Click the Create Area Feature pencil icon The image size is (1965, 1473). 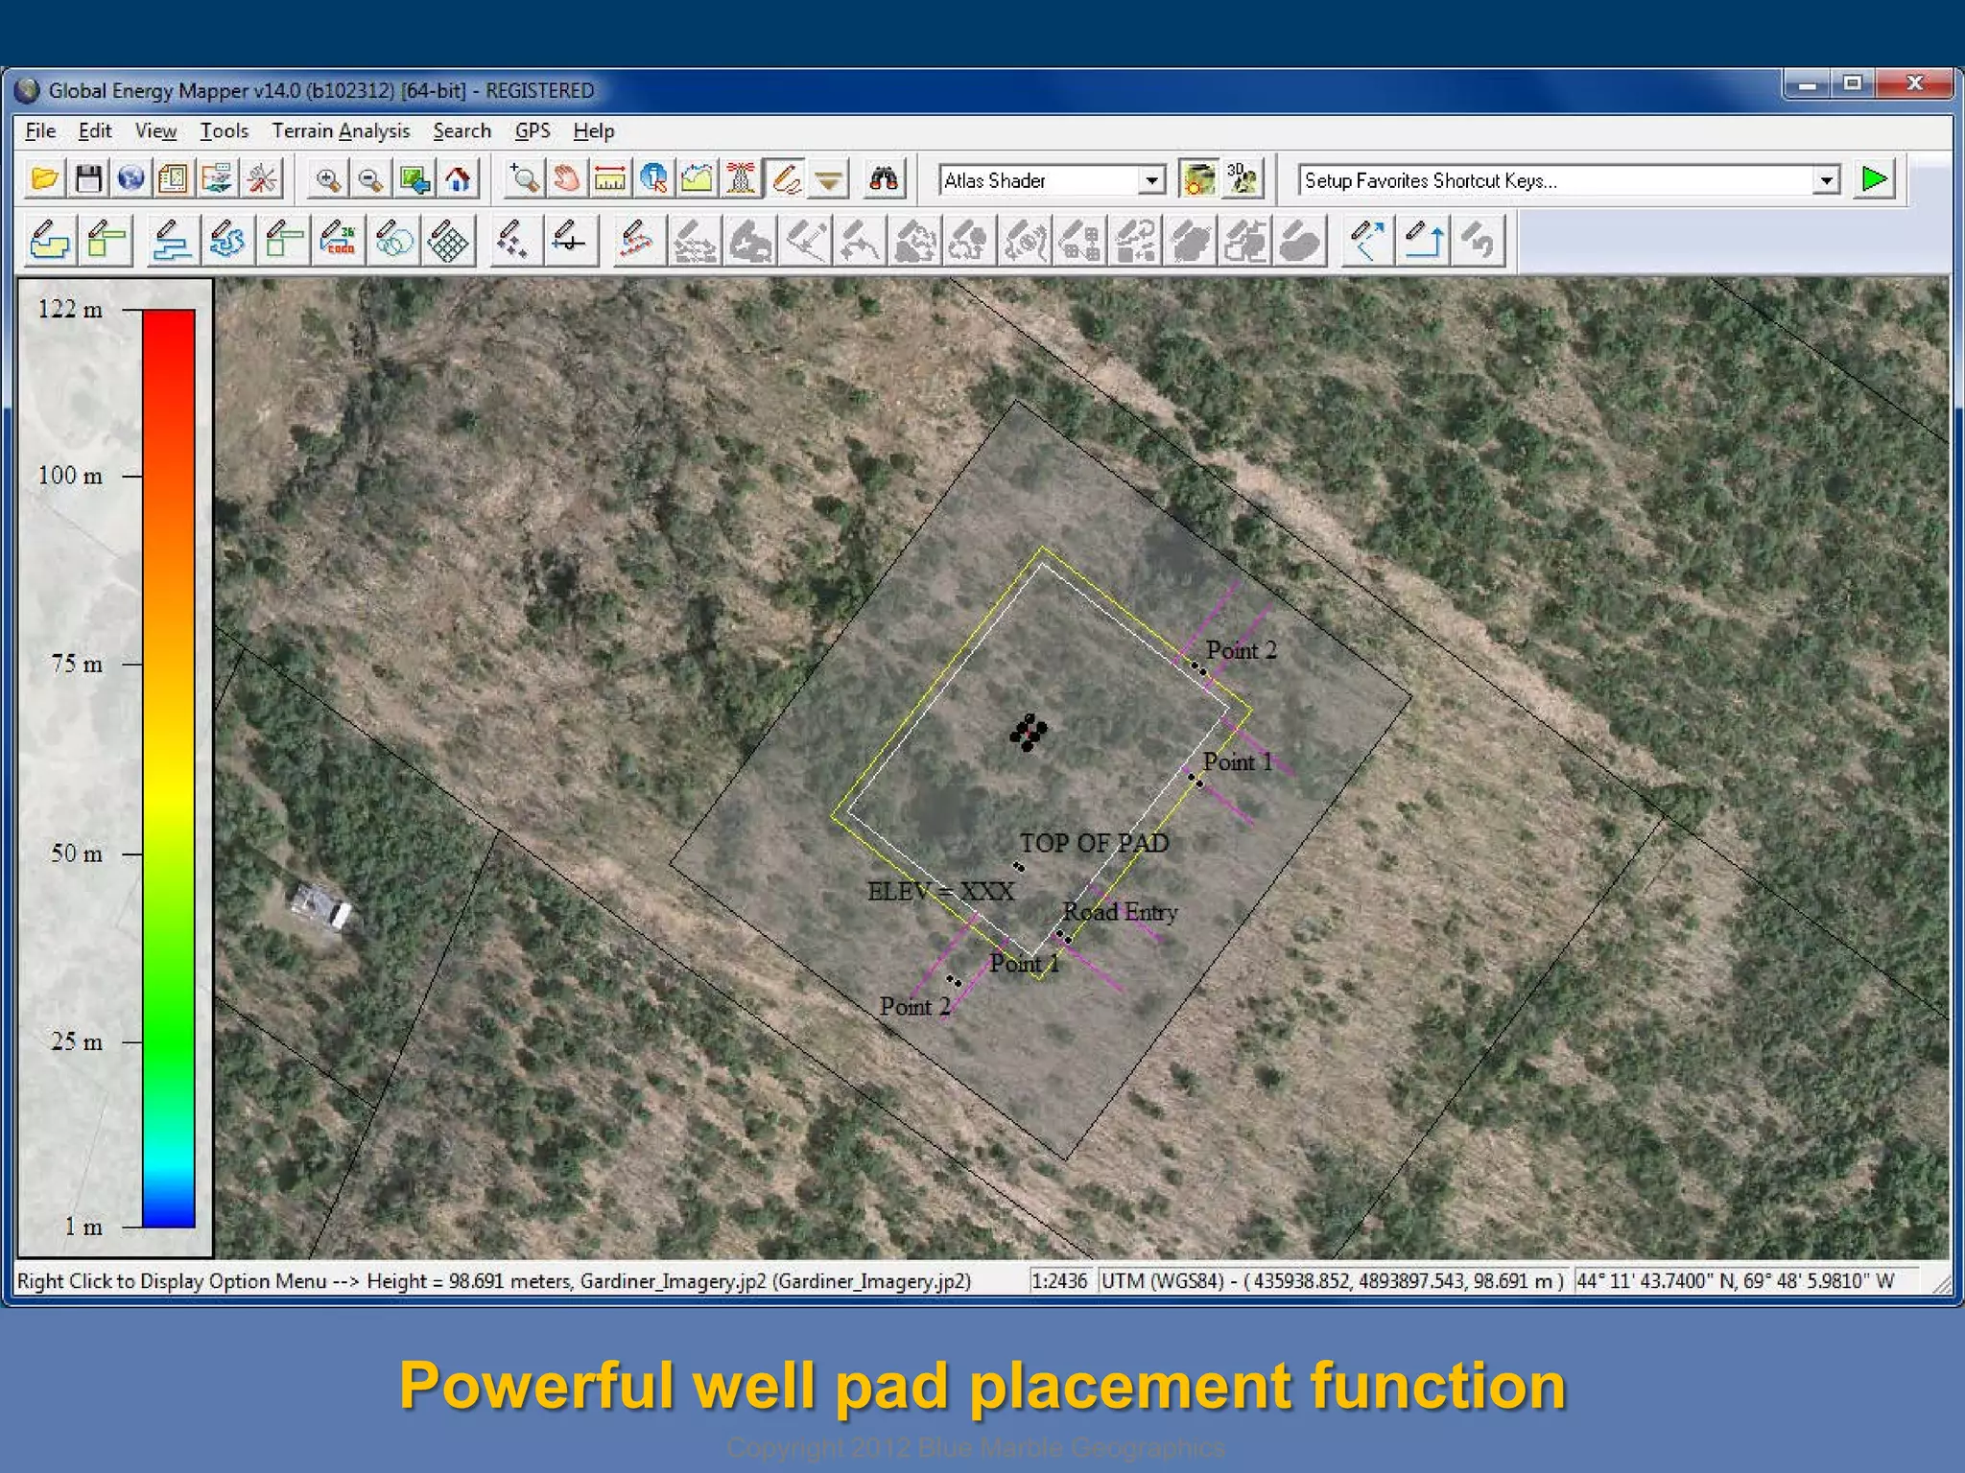coord(50,240)
